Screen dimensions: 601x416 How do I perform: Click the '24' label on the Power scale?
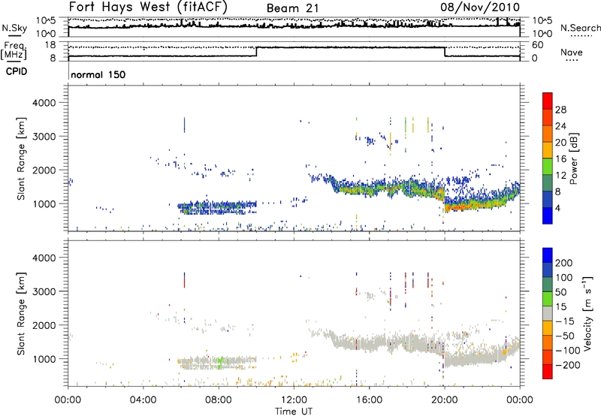click(560, 126)
